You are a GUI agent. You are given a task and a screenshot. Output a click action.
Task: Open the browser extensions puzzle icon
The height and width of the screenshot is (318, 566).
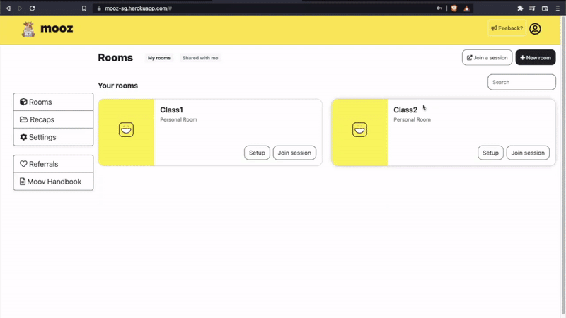[x=520, y=8]
